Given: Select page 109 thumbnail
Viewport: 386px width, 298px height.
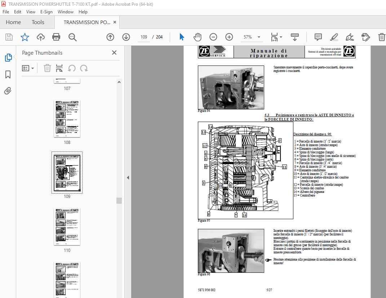Looking at the screenshot, I should 67,173.
